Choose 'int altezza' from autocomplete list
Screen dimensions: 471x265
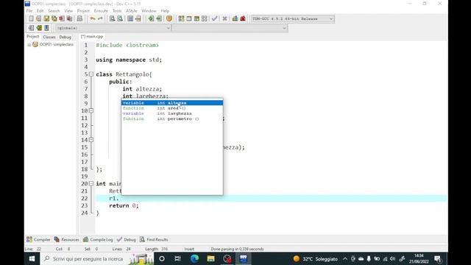pos(172,103)
